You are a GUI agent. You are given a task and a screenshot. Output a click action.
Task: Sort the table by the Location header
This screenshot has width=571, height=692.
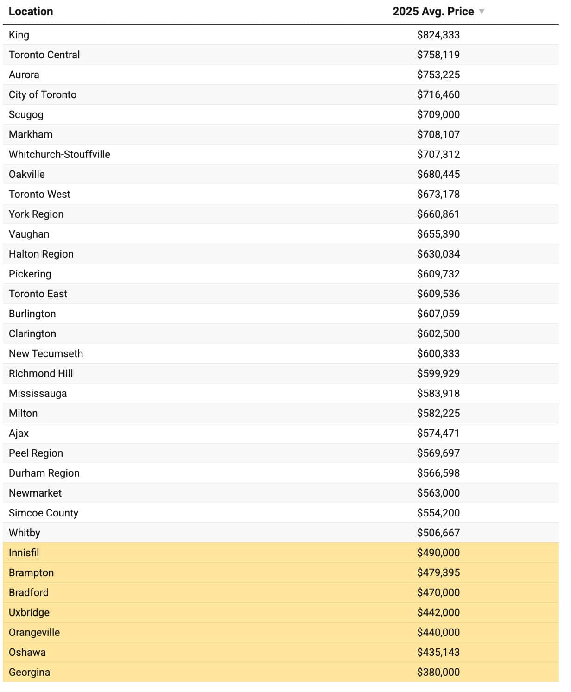pyautogui.click(x=31, y=12)
